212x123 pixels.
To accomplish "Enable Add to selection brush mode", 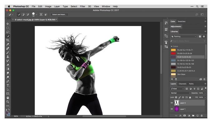I will click(23, 14).
